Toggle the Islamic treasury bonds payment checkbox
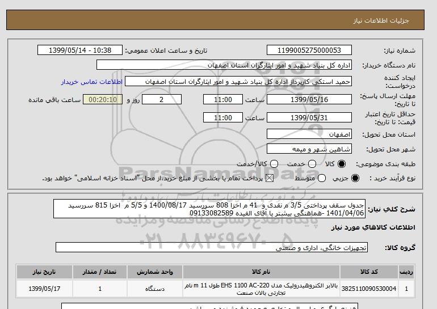This screenshot has height=309, width=437. tap(270, 178)
